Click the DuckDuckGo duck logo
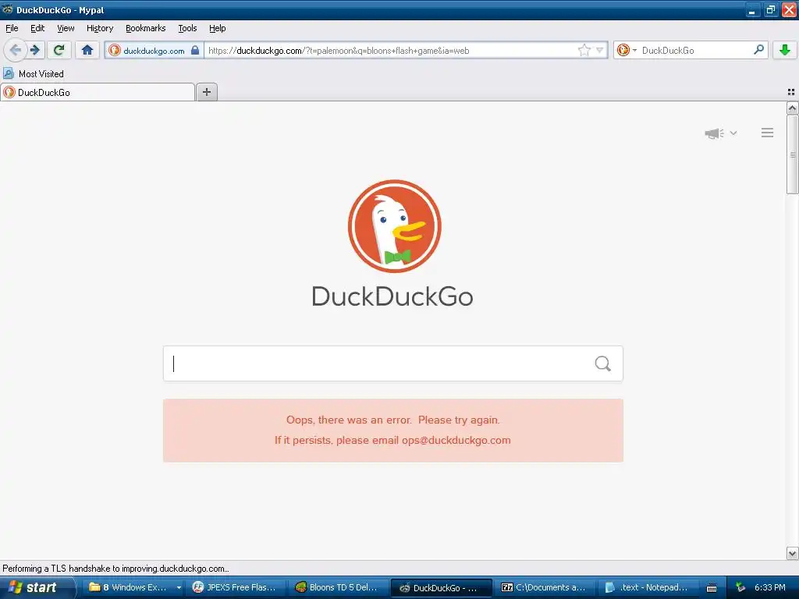Image resolution: width=799 pixels, height=599 pixels. (x=394, y=226)
